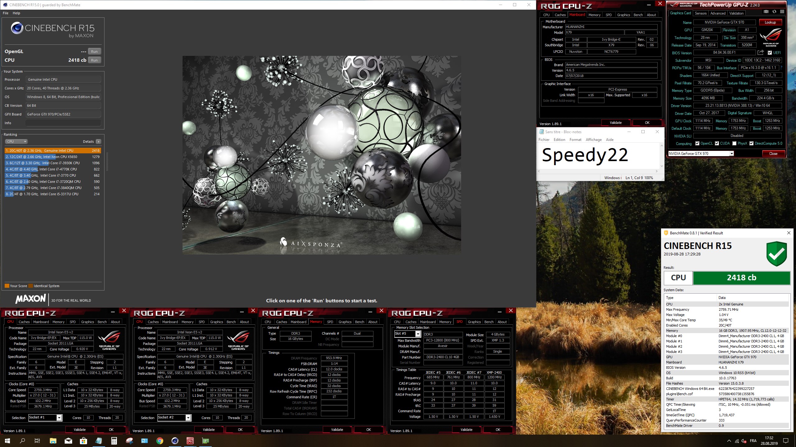Click the red Close button in GPU-Z
The image size is (796, 447).
[x=773, y=154]
